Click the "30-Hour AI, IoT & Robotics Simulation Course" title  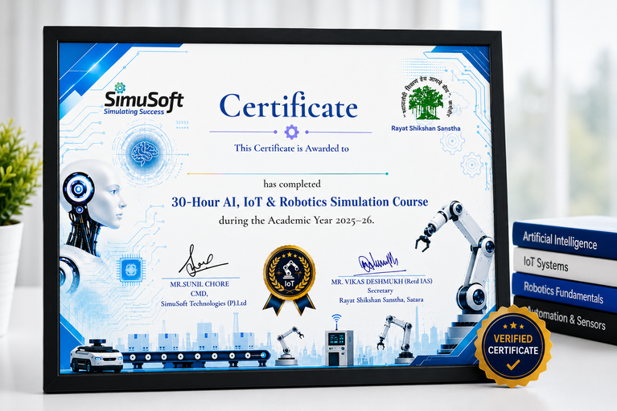300,201
